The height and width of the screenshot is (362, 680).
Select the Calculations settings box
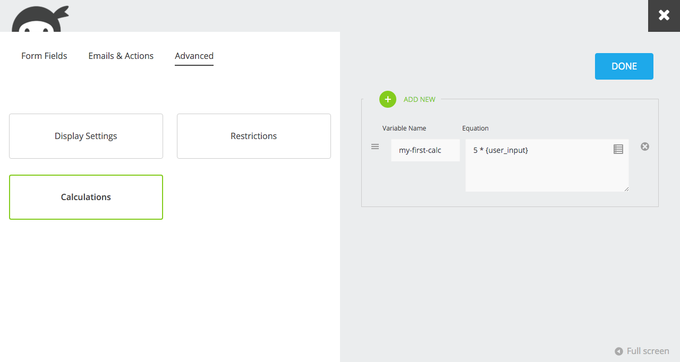pos(86,197)
